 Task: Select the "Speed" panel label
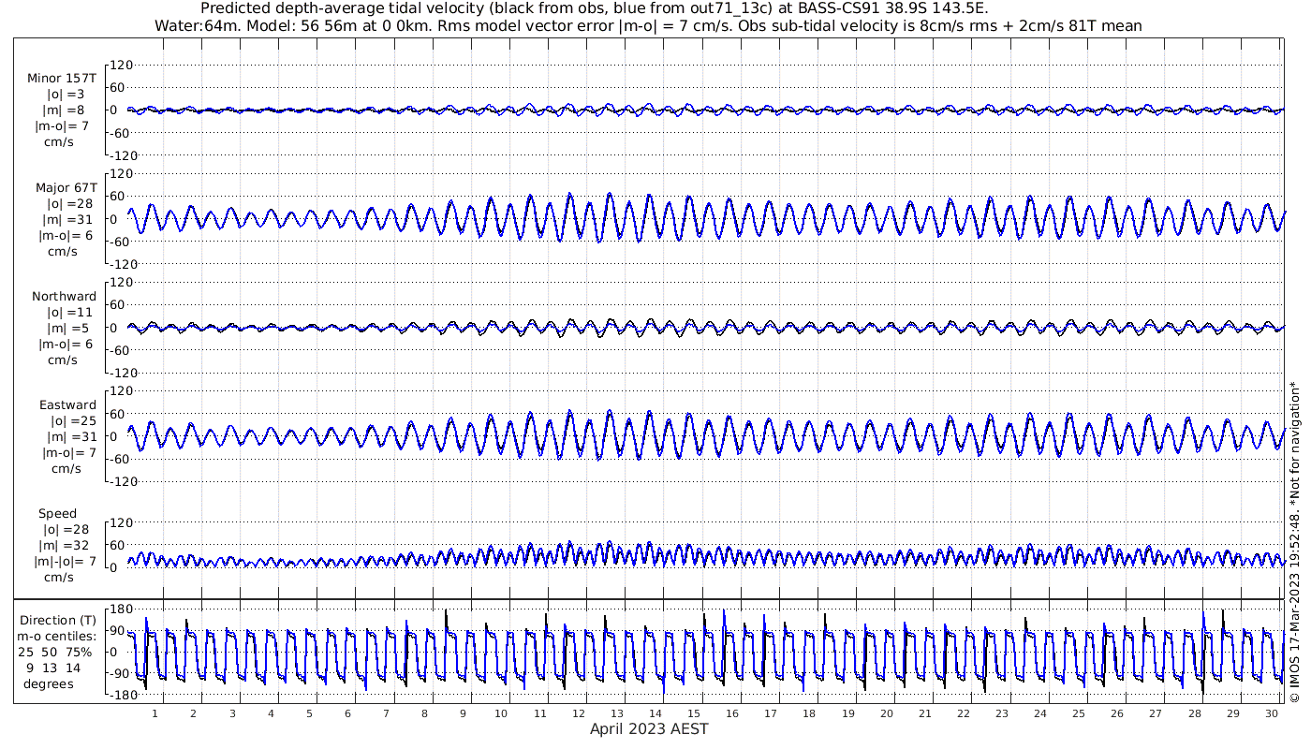click(x=57, y=514)
